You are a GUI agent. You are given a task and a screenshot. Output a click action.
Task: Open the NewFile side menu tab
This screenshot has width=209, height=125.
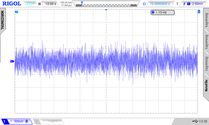pos(206,85)
